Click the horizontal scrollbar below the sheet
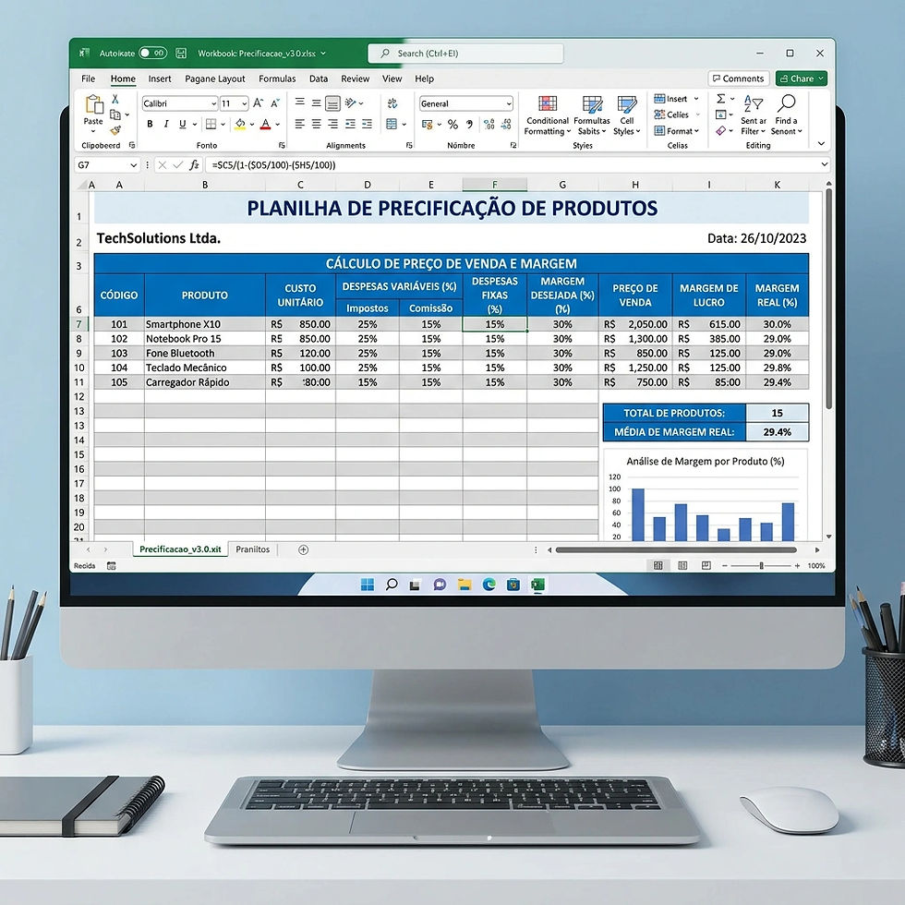 tap(676, 550)
